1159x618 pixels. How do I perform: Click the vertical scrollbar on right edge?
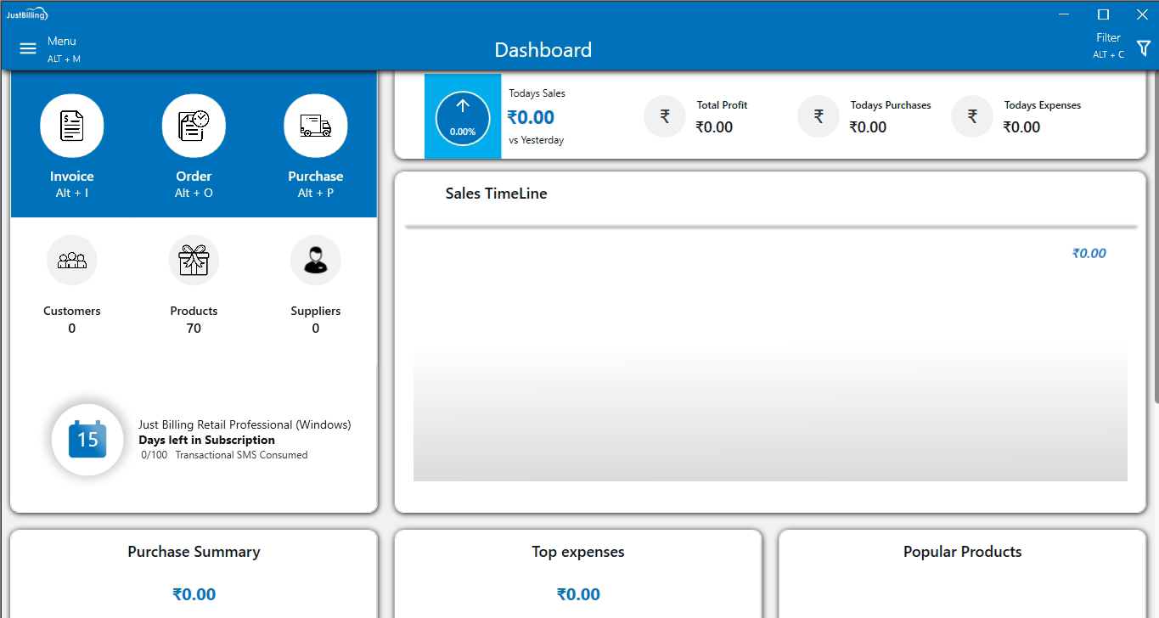(1155, 255)
